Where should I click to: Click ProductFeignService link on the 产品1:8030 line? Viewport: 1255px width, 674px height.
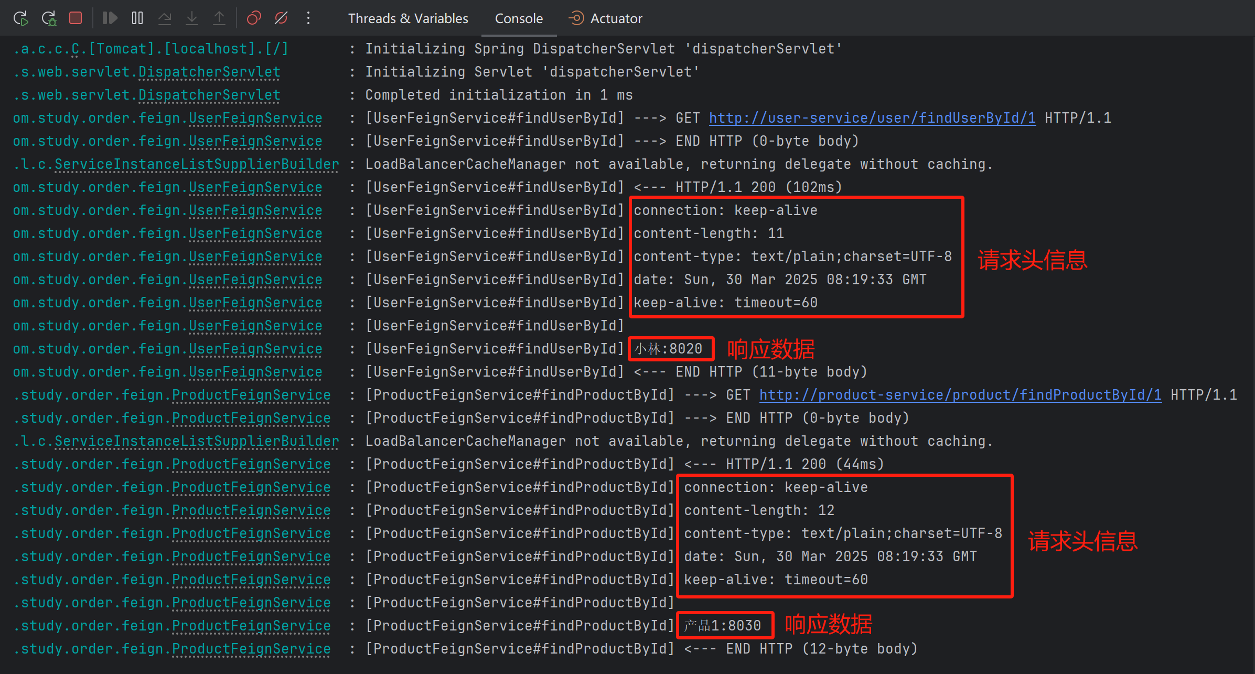pyautogui.click(x=251, y=626)
